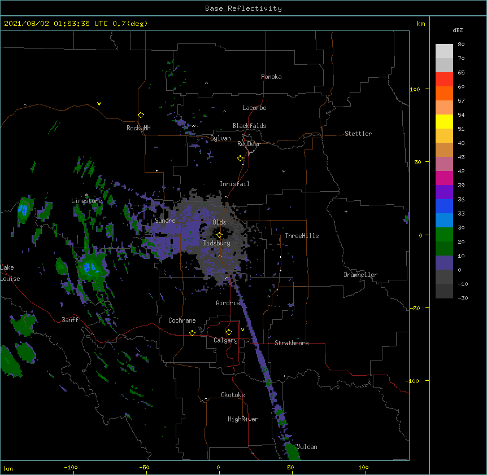Click the Olds city label

(219, 222)
